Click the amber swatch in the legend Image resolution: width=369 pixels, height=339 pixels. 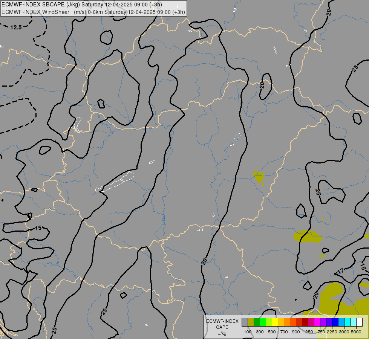tap(281, 322)
